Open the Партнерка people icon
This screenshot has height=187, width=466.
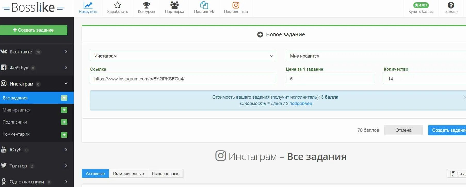(174, 5)
